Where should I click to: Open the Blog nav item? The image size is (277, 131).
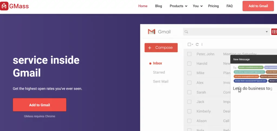(159, 6)
